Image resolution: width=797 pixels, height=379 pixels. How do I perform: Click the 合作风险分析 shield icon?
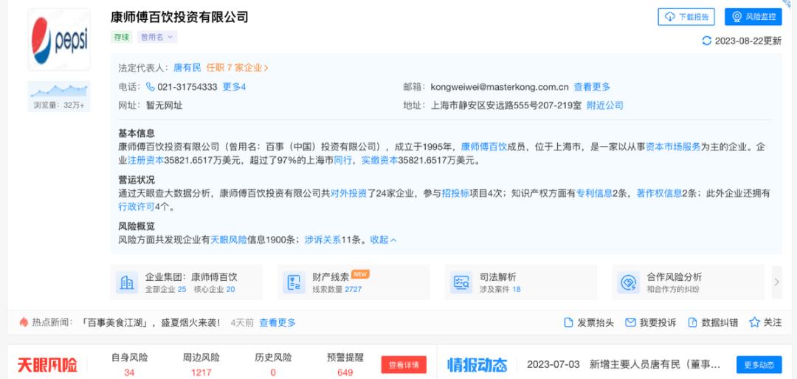click(x=628, y=282)
